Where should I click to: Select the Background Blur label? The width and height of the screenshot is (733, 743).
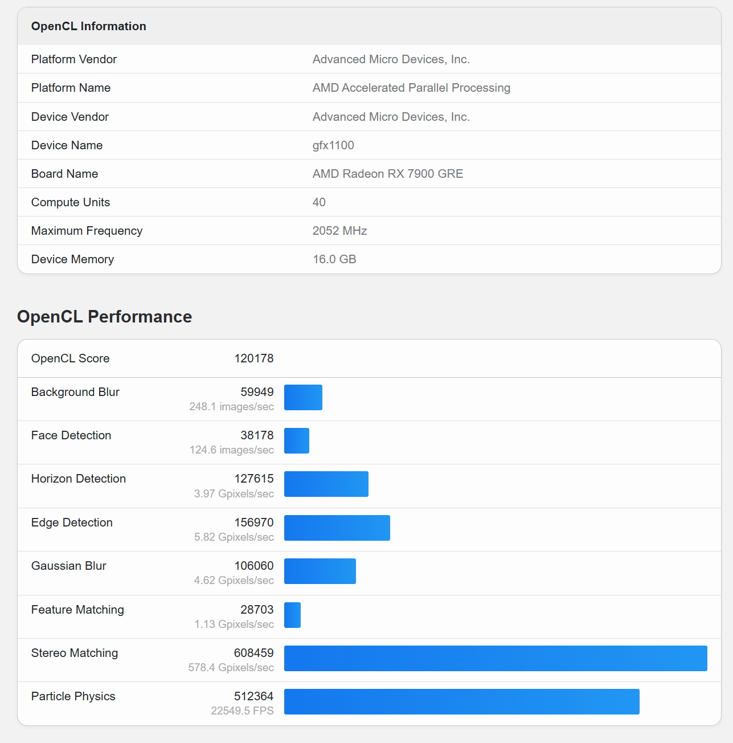[x=75, y=392]
